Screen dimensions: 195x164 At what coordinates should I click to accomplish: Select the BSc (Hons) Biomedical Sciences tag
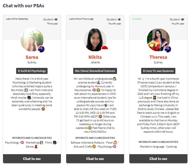[95, 71]
